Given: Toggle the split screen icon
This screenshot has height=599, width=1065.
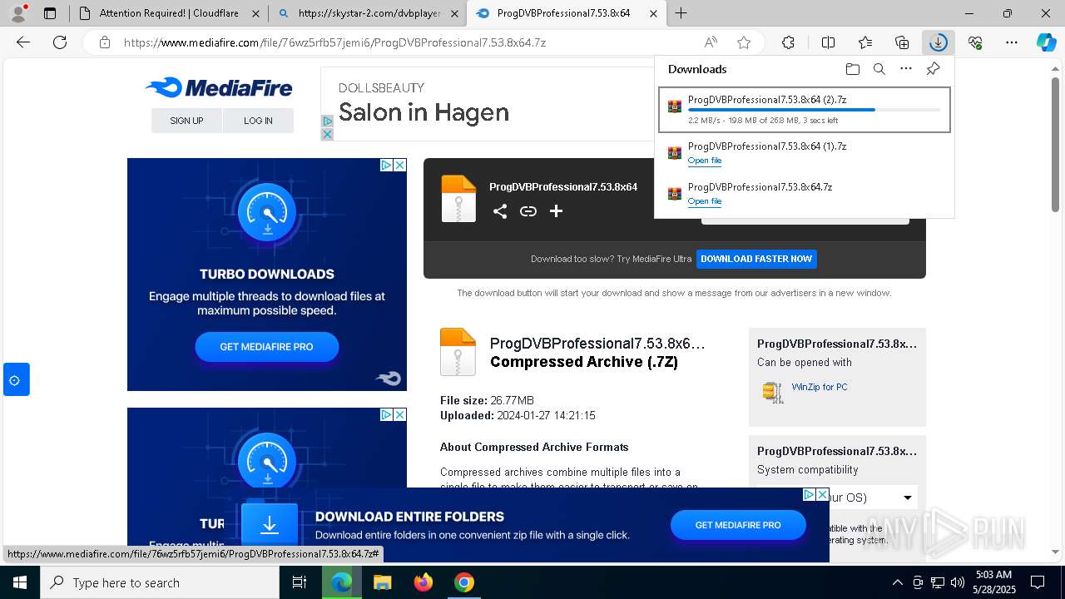Looking at the screenshot, I should click(x=828, y=42).
